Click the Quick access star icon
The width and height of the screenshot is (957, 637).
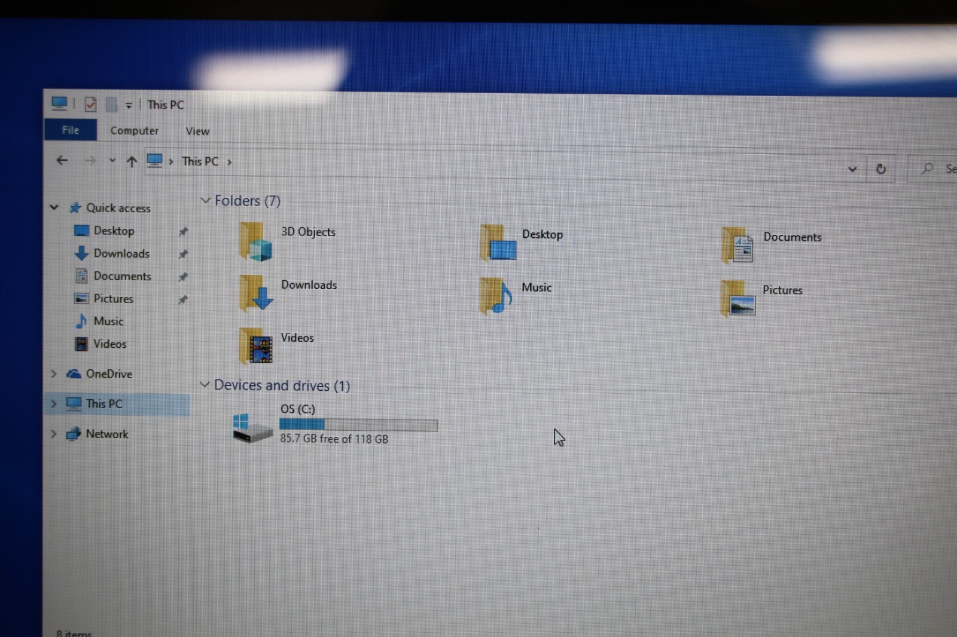(75, 207)
